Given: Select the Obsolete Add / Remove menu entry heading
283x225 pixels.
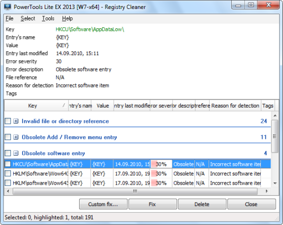Looking at the screenshot, I should 70,137.
